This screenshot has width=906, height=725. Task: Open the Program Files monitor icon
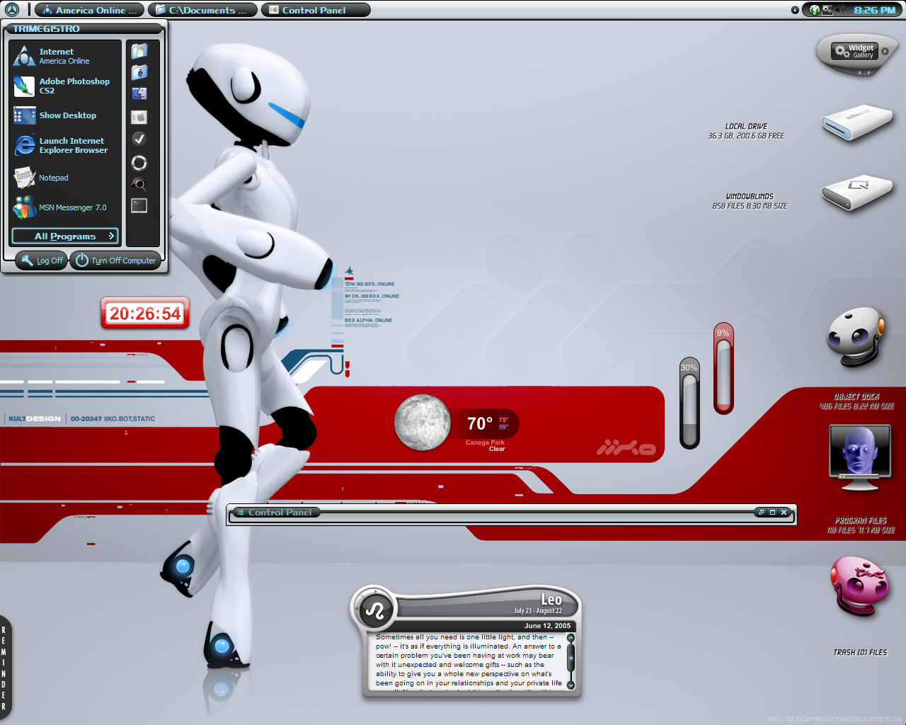coord(859,458)
